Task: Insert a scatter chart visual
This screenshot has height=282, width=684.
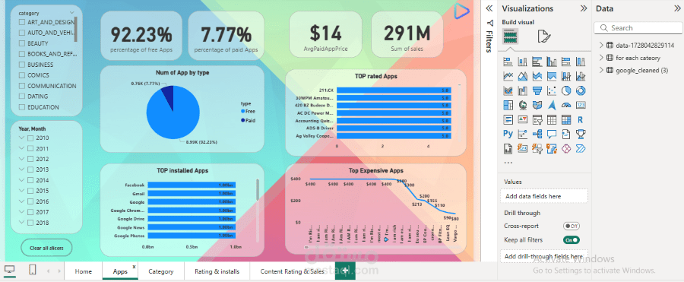Action: pyautogui.click(x=552, y=90)
